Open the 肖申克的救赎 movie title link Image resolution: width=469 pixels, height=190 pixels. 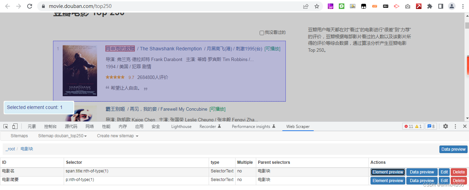click(120, 49)
